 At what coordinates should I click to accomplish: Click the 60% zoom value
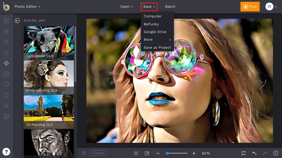point(206,153)
